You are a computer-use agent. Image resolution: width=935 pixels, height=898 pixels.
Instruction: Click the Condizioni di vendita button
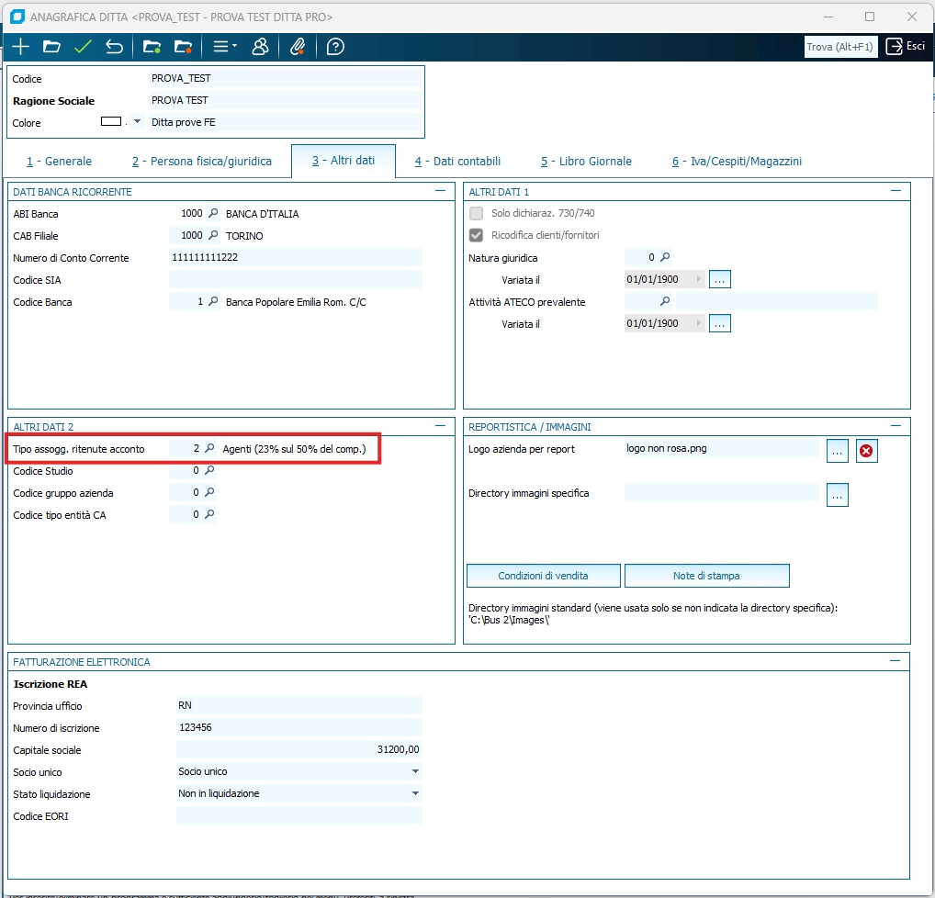(543, 576)
